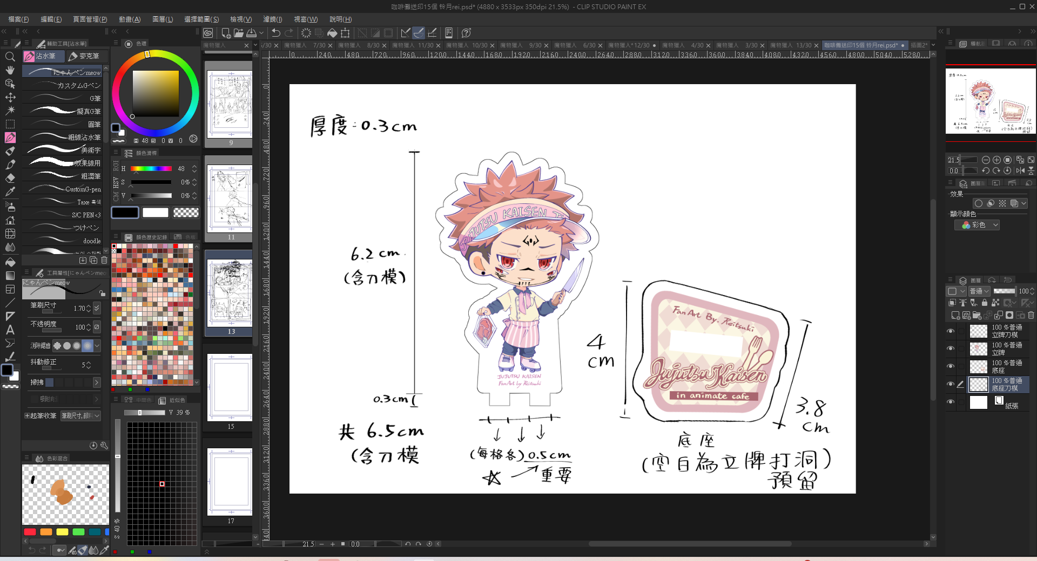Open the 檔案 File menu
This screenshot has height=561, width=1037.
tap(19, 19)
